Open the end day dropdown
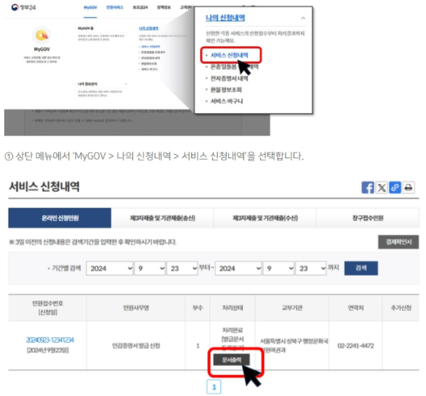This screenshot has width=426, height=396. point(311,268)
